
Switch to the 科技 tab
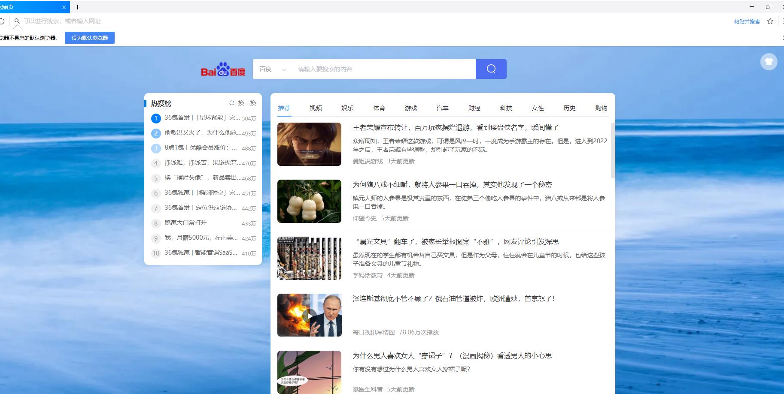pyautogui.click(x=506, y=108)
